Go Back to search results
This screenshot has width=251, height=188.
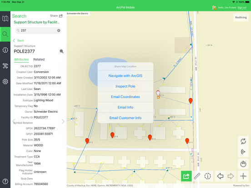coord(19,40)
